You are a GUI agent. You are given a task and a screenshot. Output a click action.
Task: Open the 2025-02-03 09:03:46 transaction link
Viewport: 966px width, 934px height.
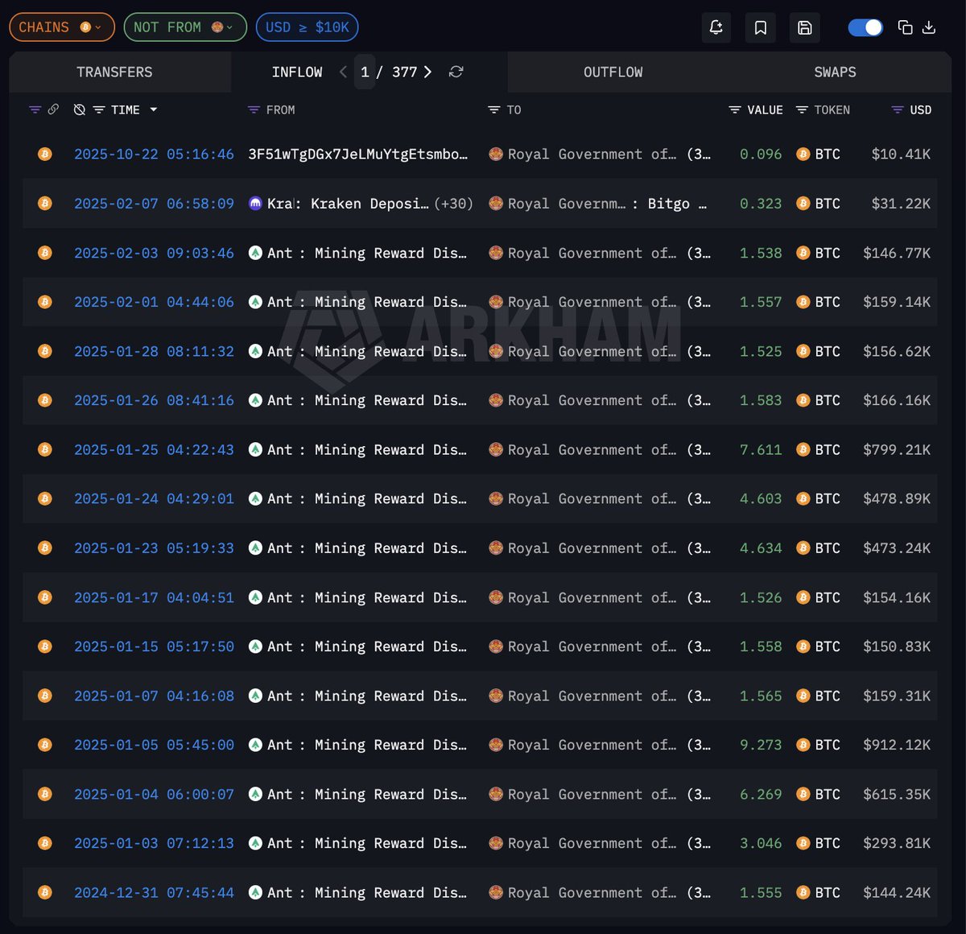click(x=154, y=253)
